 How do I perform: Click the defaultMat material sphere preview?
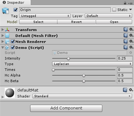pos(10,93)
